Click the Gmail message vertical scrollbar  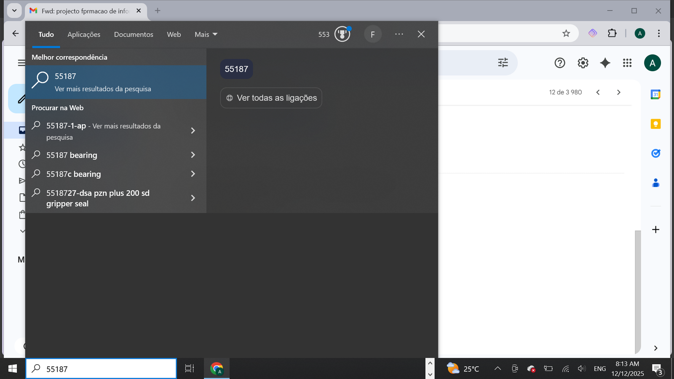click(638, 292)
